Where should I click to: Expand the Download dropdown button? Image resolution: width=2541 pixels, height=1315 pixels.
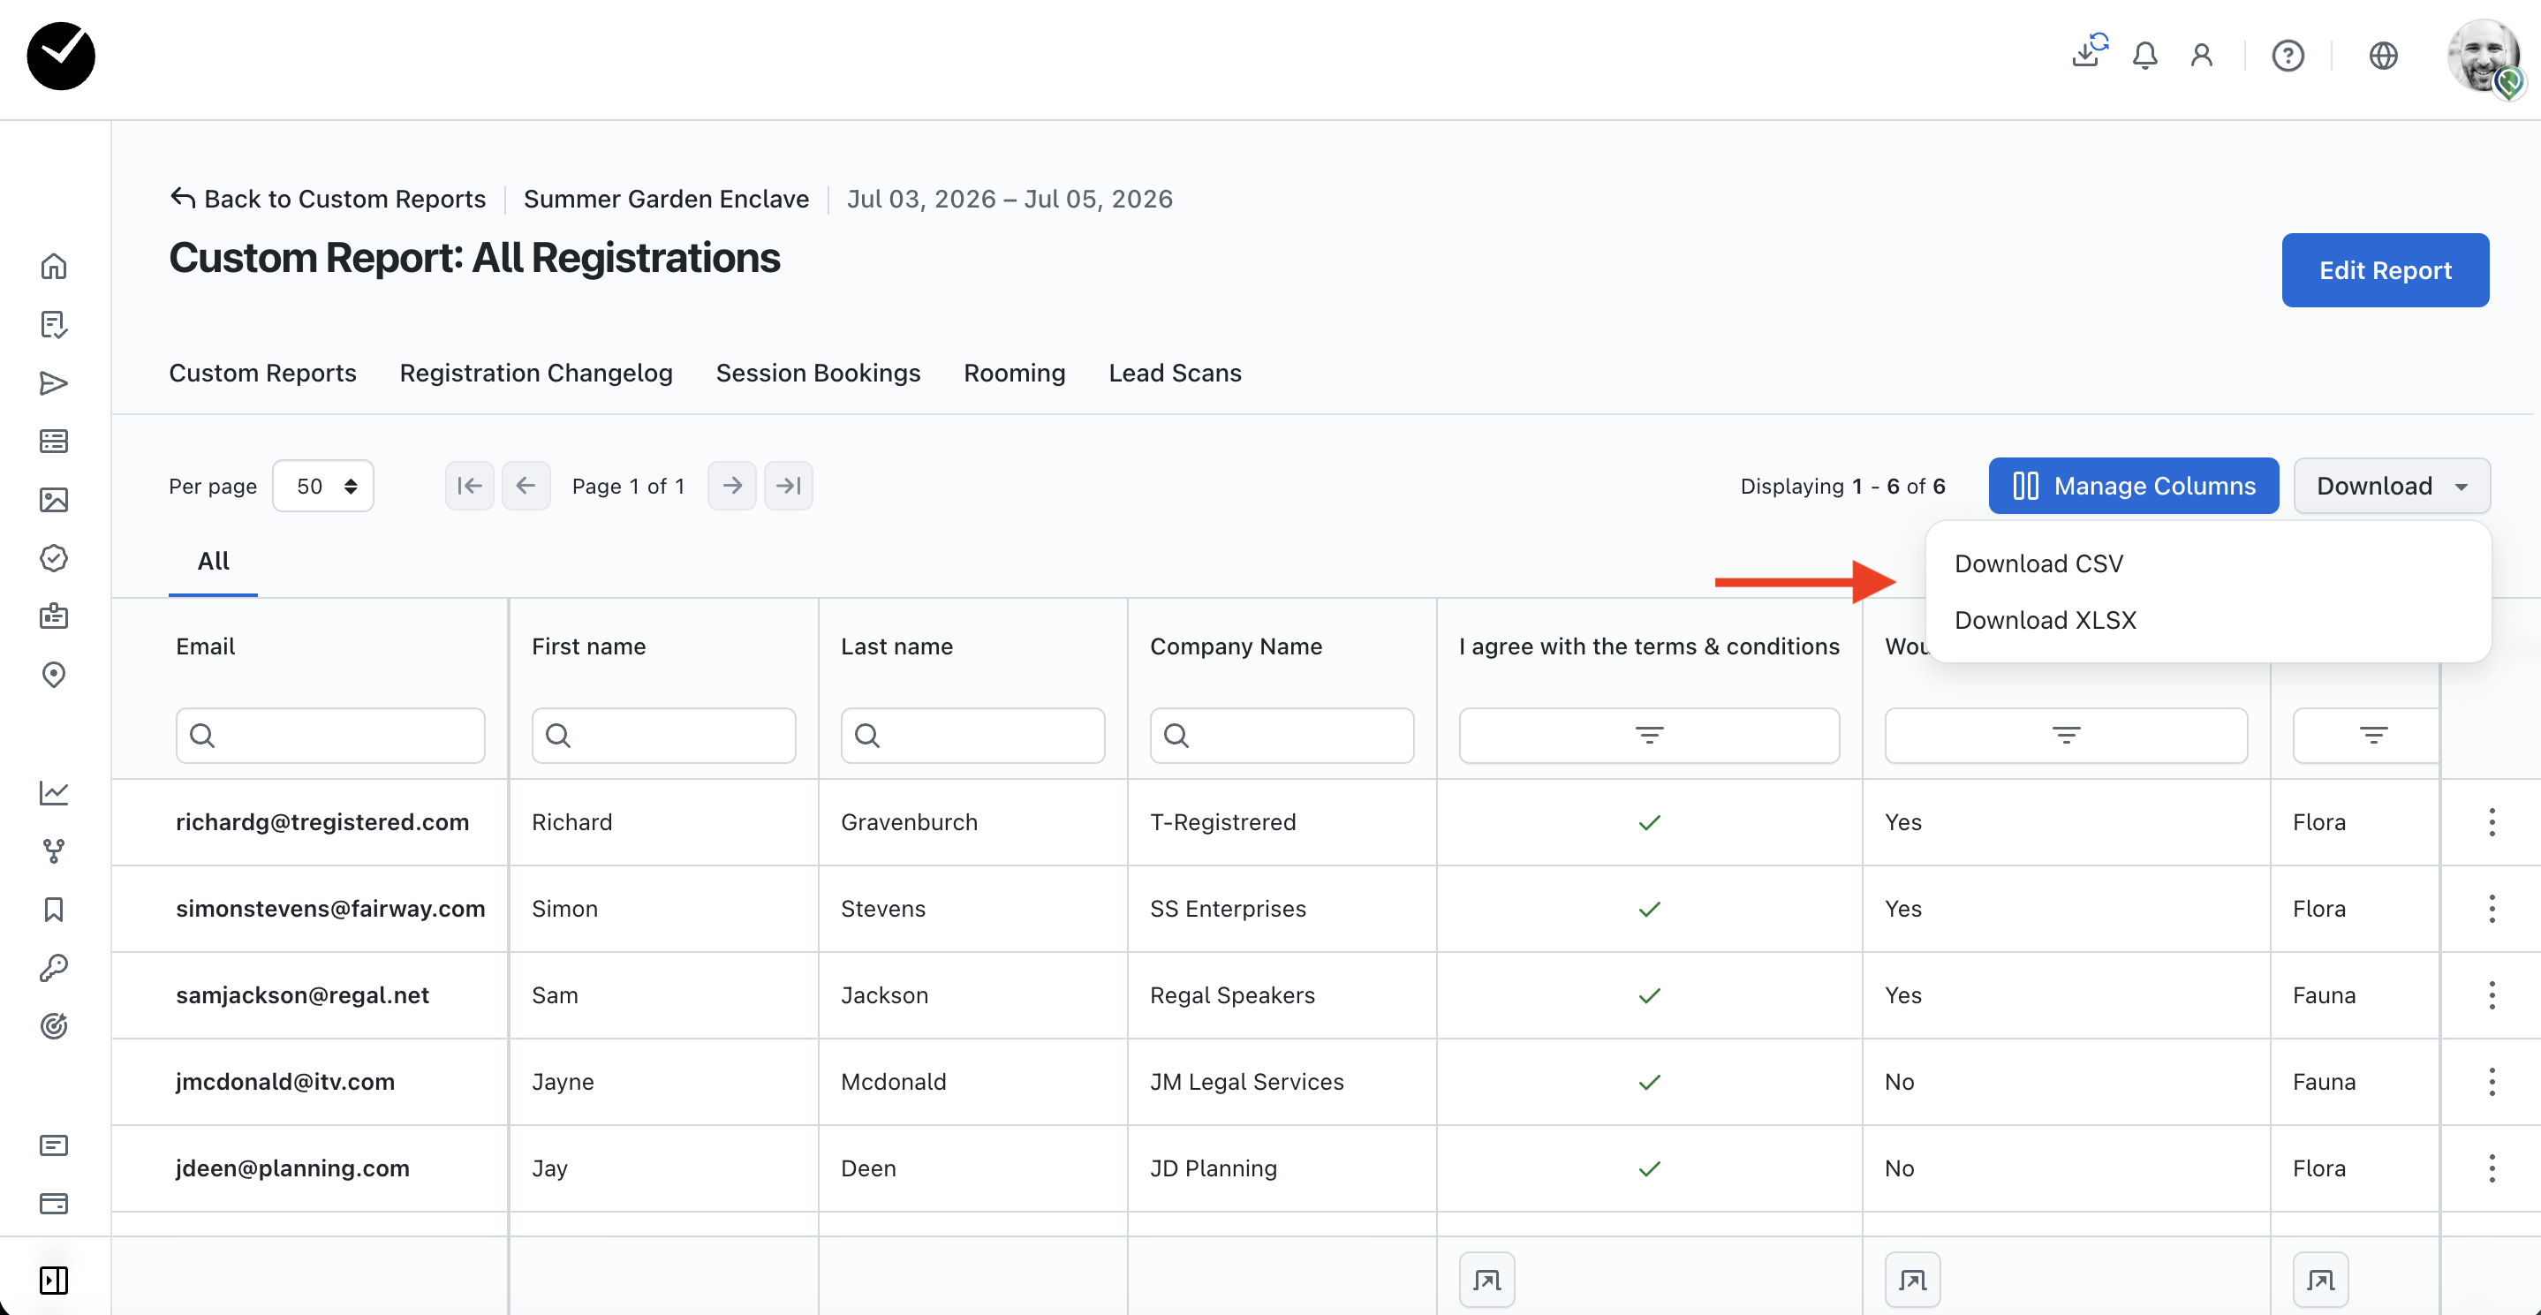[x=2391, y=487]
